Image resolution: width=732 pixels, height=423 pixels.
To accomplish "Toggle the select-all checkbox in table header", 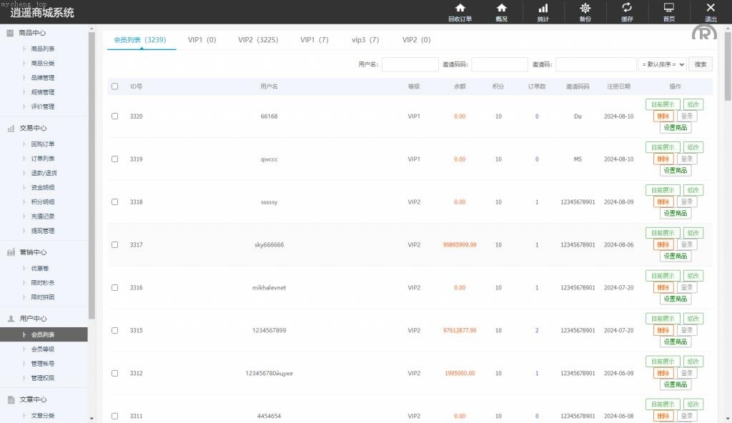I will tap(115, 86).
